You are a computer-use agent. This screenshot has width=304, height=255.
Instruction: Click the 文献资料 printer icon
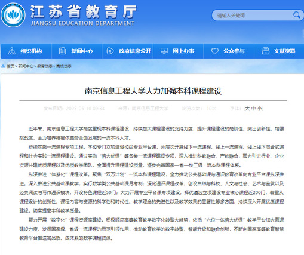(265, 51)
